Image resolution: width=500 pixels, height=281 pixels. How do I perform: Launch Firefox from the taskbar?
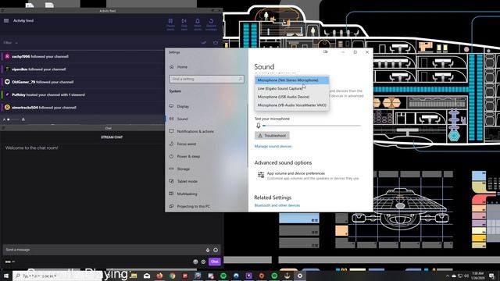(x=159, y=276)
